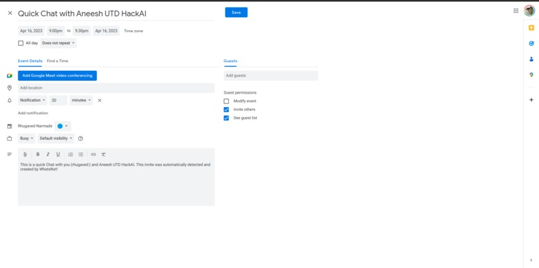539x268 pixels.
Task: Click the Add location field
Action: (116, 88)
